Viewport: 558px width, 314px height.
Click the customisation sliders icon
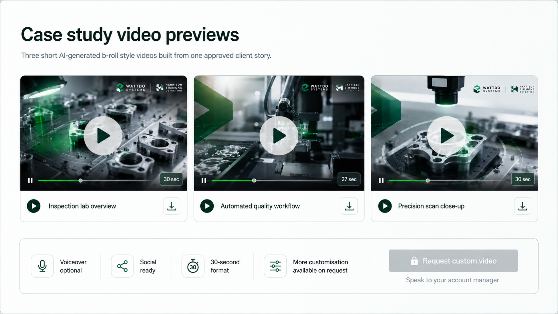pyautogui.click(x=275, y=266)
